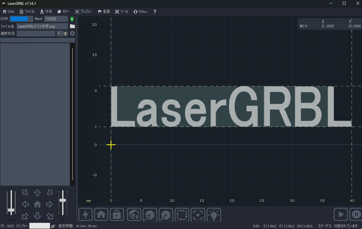The image size is (362, 229).
Task: Click the loop arrows frame button
Action: (182, 214)
